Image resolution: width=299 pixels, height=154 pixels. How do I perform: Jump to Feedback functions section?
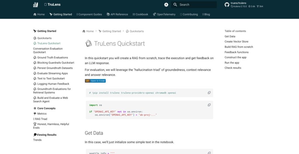coord(237,52)
